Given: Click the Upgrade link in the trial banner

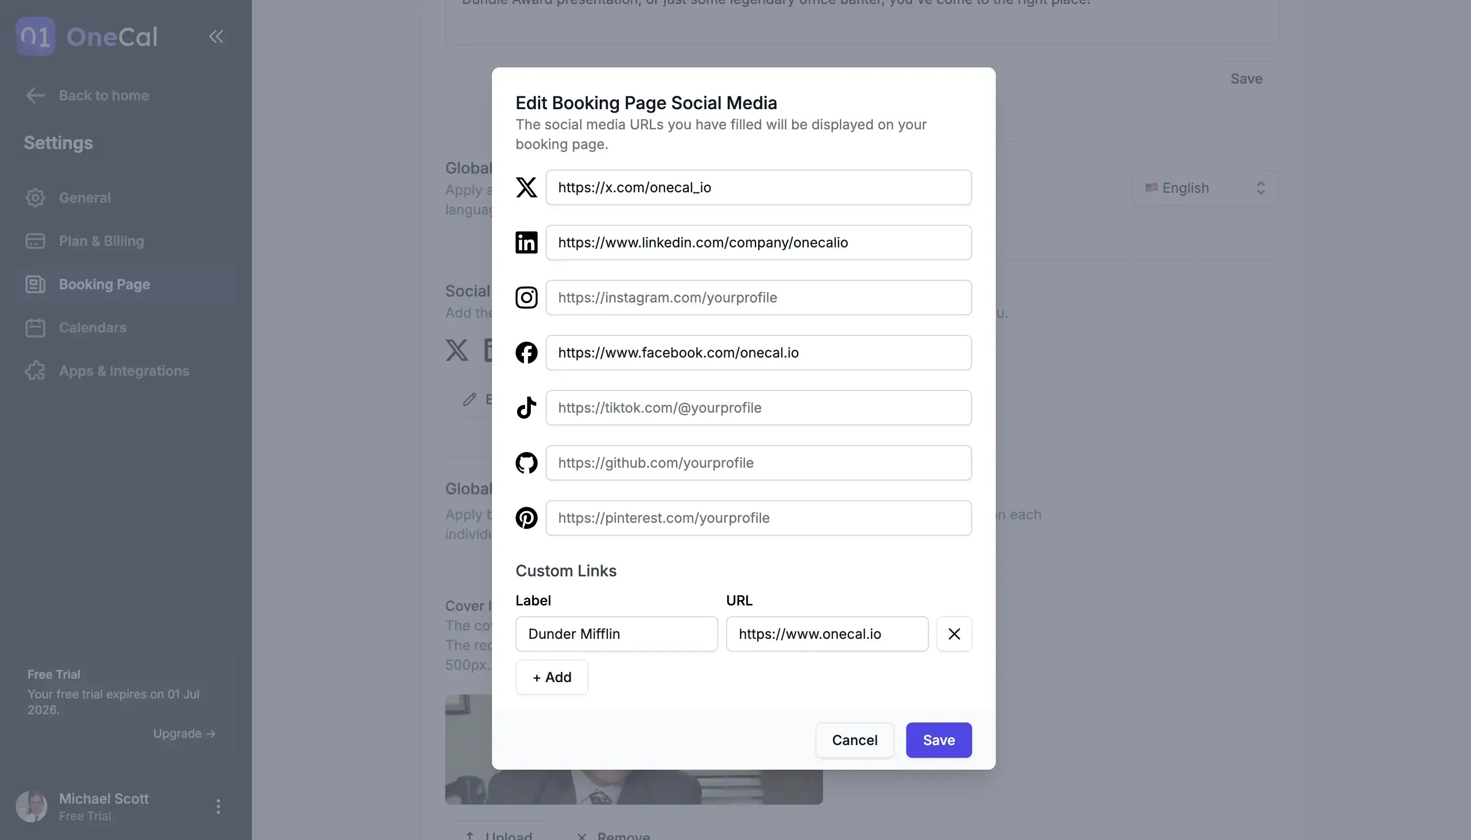Looking at the screenshot, I should click(x=184, y=733).
